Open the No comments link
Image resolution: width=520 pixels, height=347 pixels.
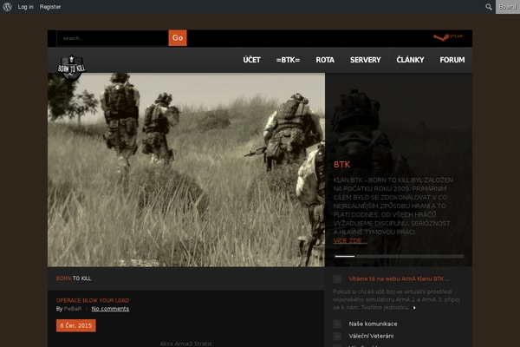[x=110, y=309]
